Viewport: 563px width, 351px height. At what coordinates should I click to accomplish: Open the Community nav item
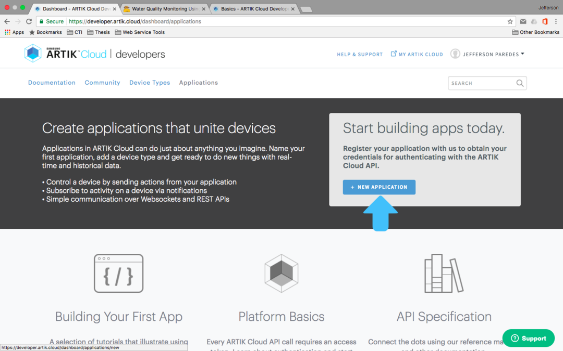[102, 83]
